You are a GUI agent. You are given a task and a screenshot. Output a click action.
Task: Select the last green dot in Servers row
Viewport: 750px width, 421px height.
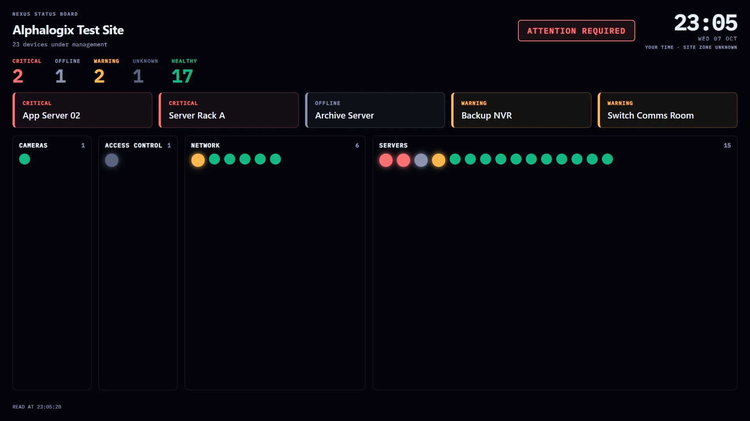pyautogui.click(x=607, y=159)
